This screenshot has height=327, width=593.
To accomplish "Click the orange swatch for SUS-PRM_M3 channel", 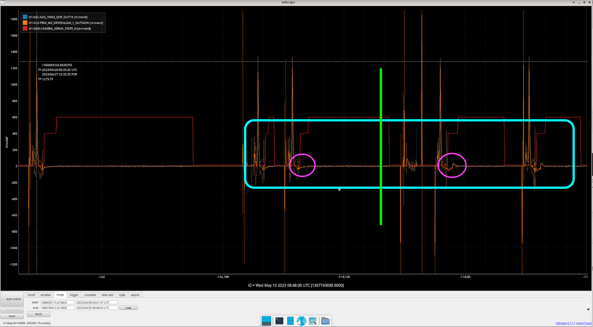I will coord(25,23).
